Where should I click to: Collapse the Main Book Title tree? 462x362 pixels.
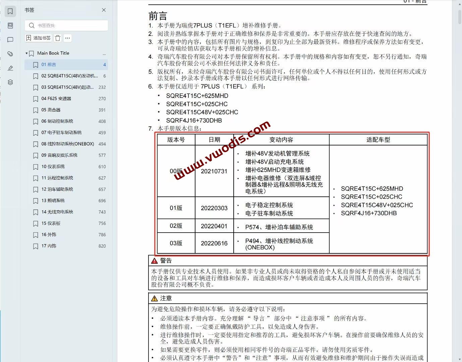(26, 53)
